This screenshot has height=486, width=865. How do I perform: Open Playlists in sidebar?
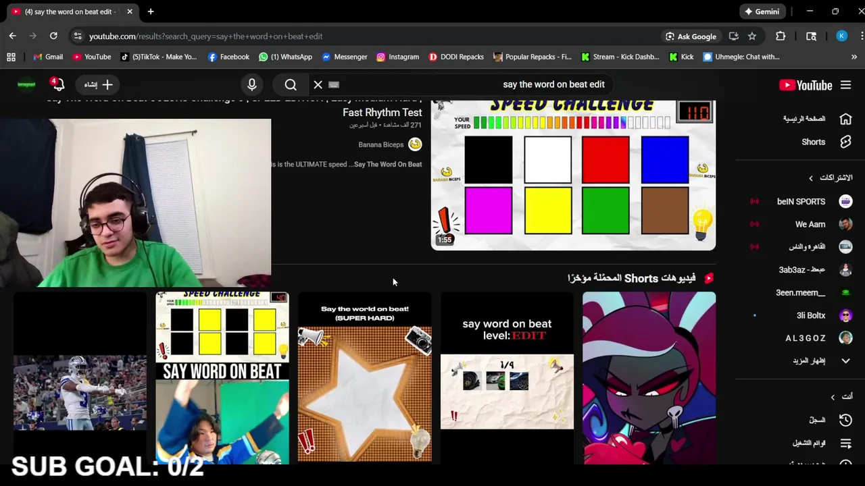point(821,443)
